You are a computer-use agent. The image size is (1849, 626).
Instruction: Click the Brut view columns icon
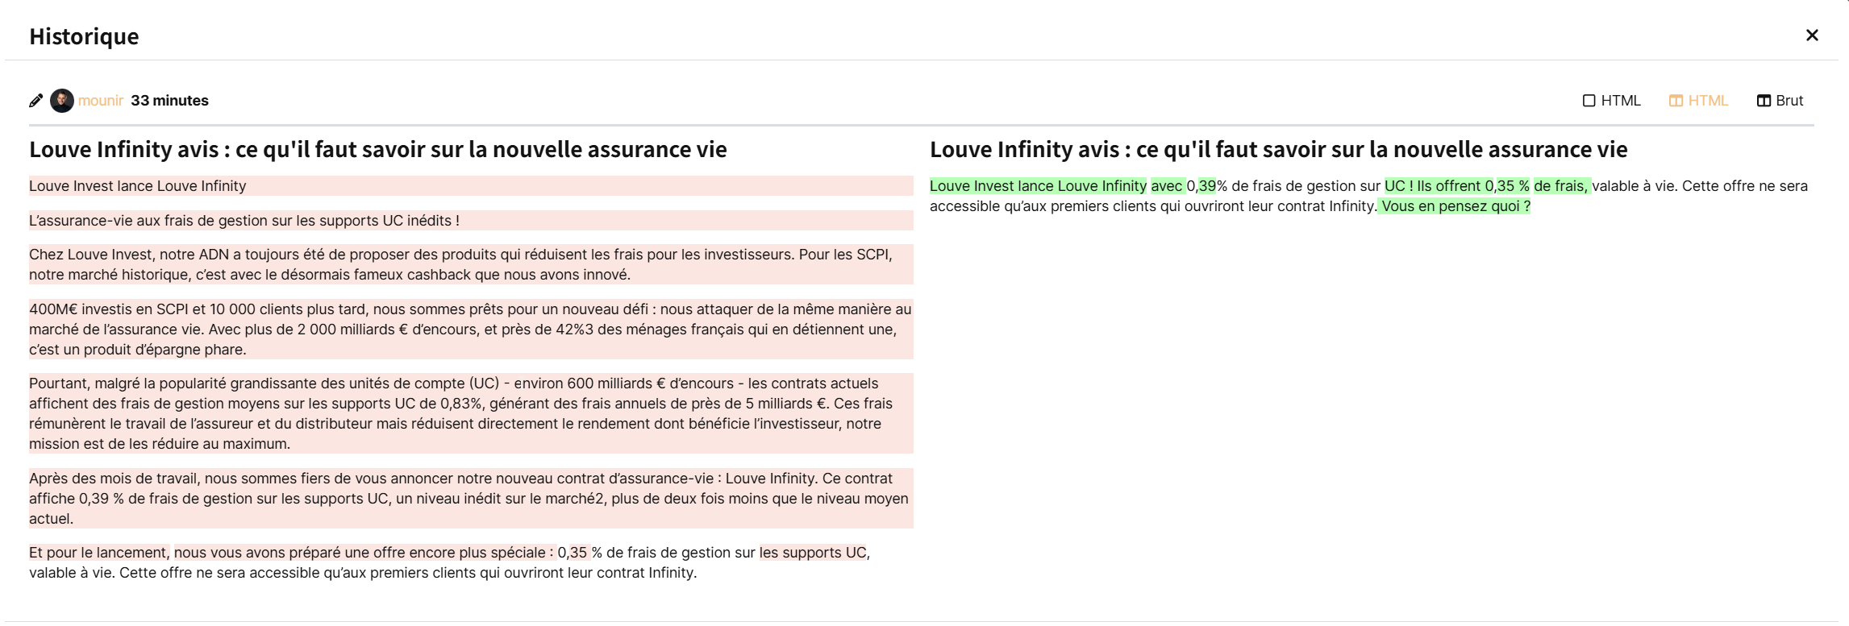pos(1764,101)
